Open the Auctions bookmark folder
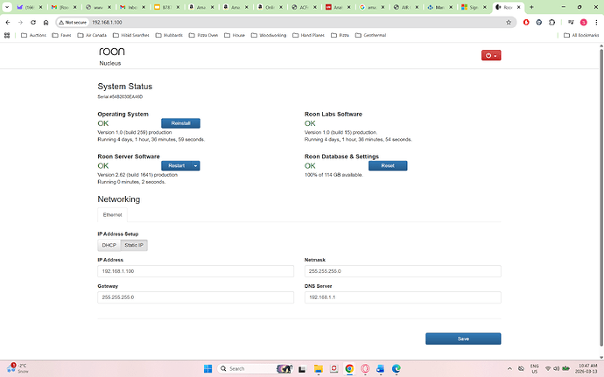Screen dimensions: 604x377 click(33, 35)
